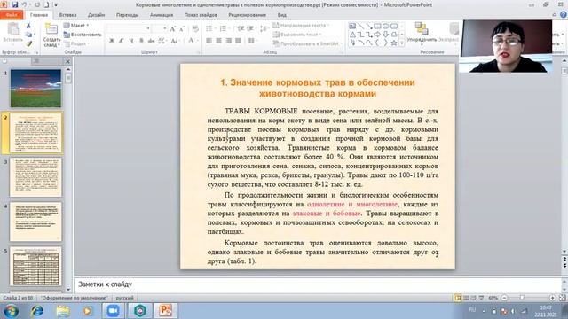Image resolution: width=568 pixels, height=319 pixels.
Task: Align text to the left
Action: point(209,41)
